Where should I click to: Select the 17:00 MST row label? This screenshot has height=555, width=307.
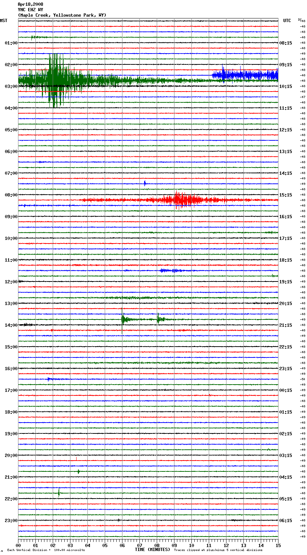11,390
